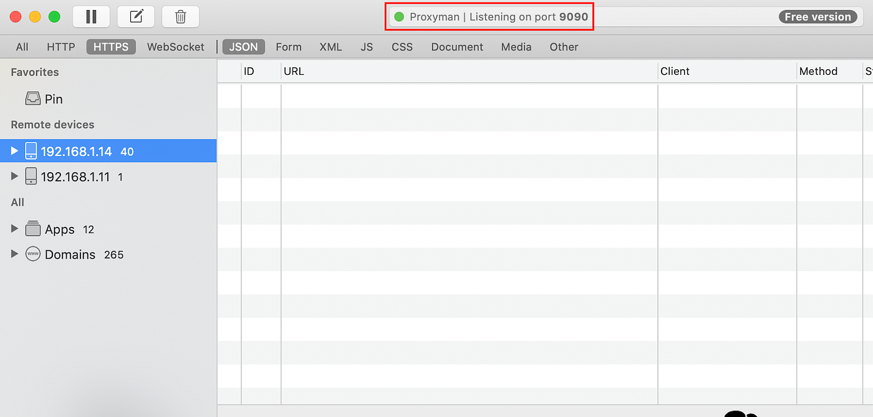Click the 40 count beside 192.168.1.14
Viewport: 873px width, 417px height.
pos(127,151)
